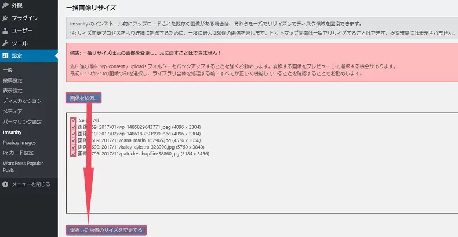The height and width of the screenshot is (237, 458).
Task: Click the メニューを閉じる collapse arrow icon
Action: pyautogui.click(x=6, y=184)
